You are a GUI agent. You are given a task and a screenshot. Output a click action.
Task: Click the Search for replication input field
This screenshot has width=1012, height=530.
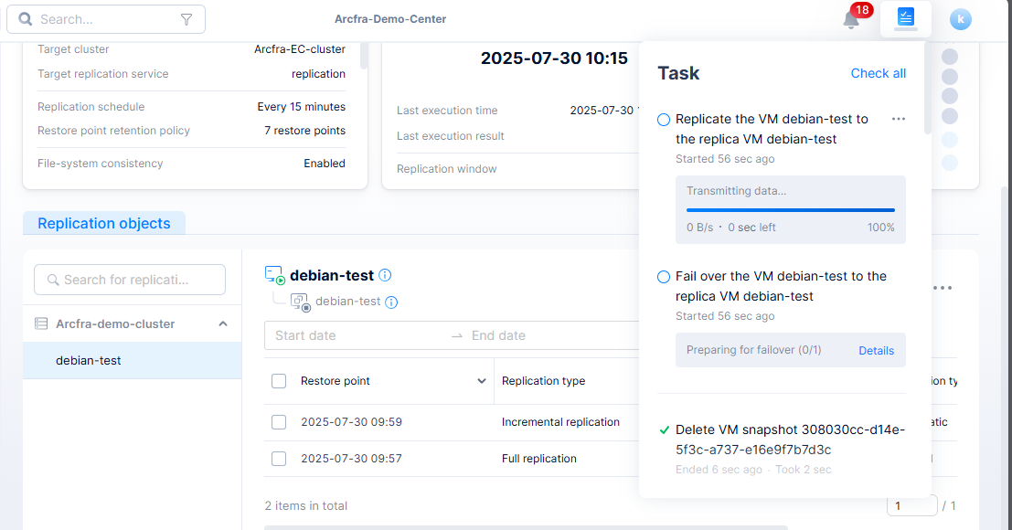(130, 280)
